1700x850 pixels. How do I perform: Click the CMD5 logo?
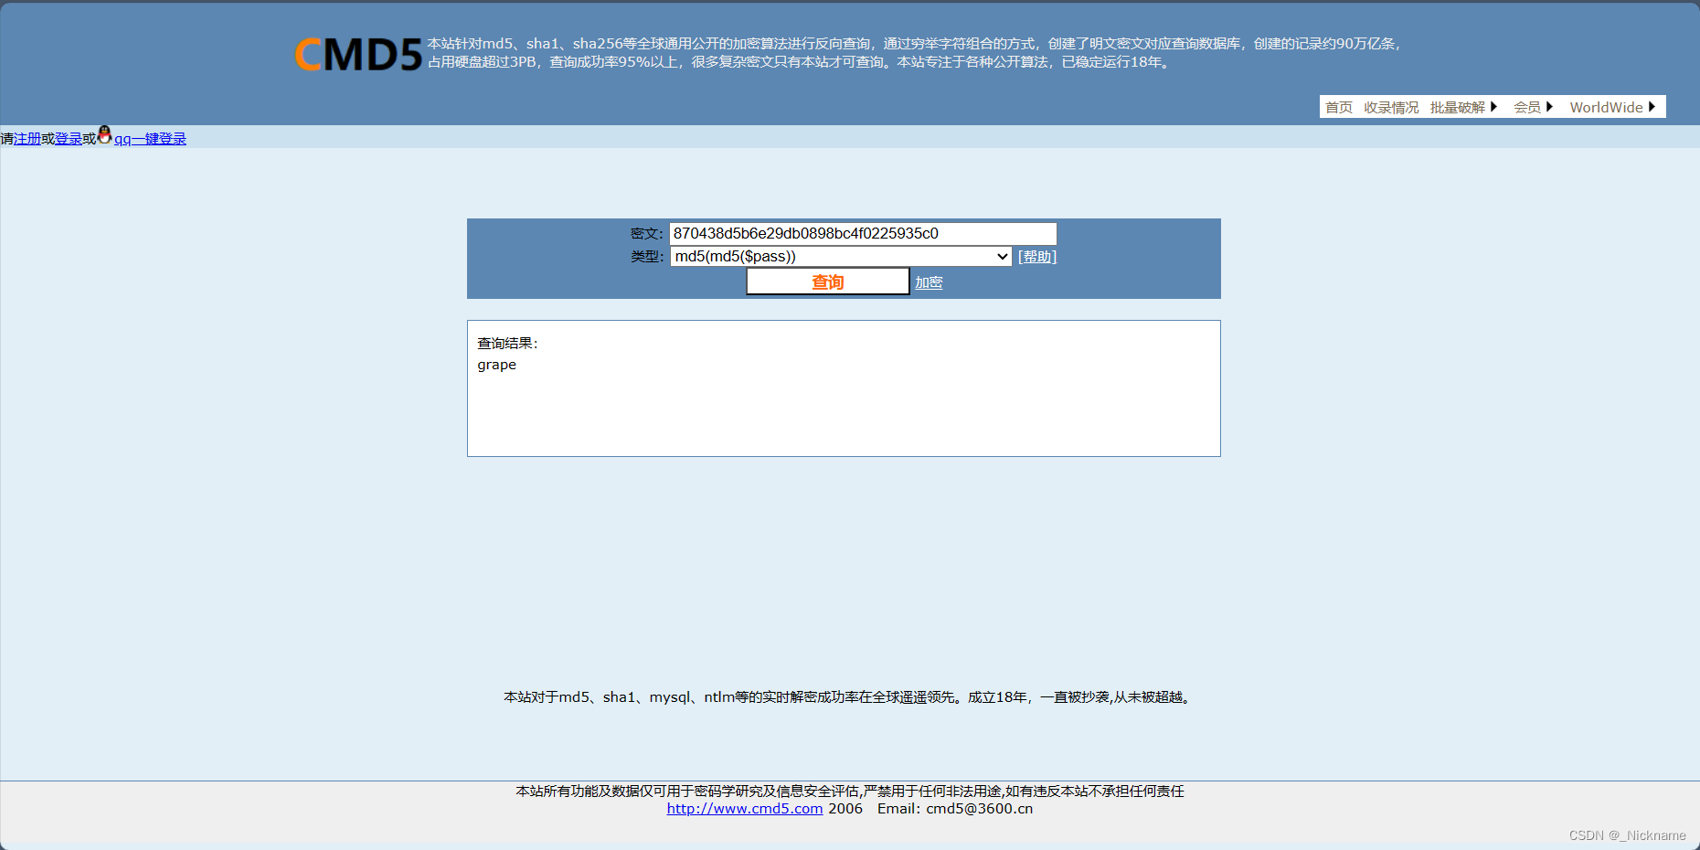coord(358,55)
